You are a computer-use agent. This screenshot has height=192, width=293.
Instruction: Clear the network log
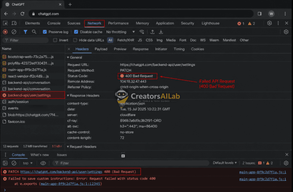coord(14,32)
